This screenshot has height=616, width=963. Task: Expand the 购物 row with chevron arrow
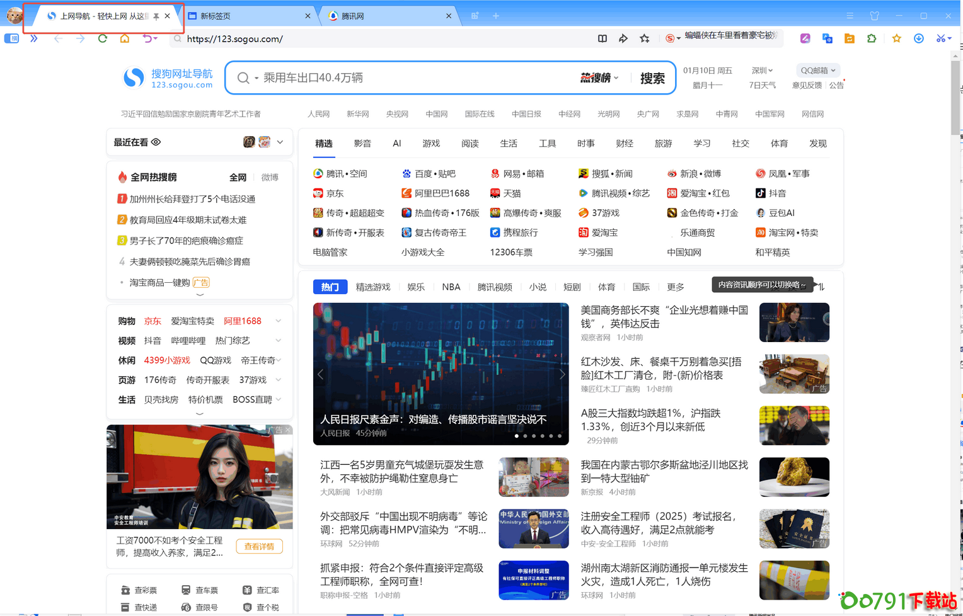pyautogui.click(x=279, y=321)
